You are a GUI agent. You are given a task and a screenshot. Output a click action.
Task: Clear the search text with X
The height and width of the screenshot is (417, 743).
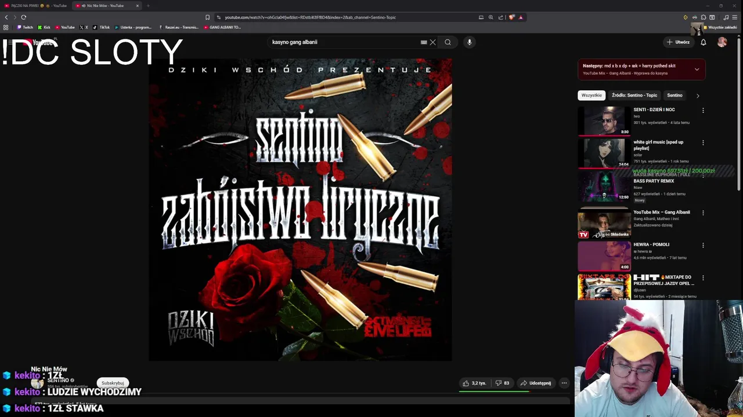[x=432, y=42]
